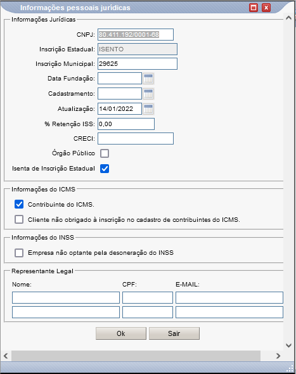This screenshot has height=374, width=296.
Task: Click the Inscrição Municipal field
Action: pyautogui.click(x=138, y=63)
